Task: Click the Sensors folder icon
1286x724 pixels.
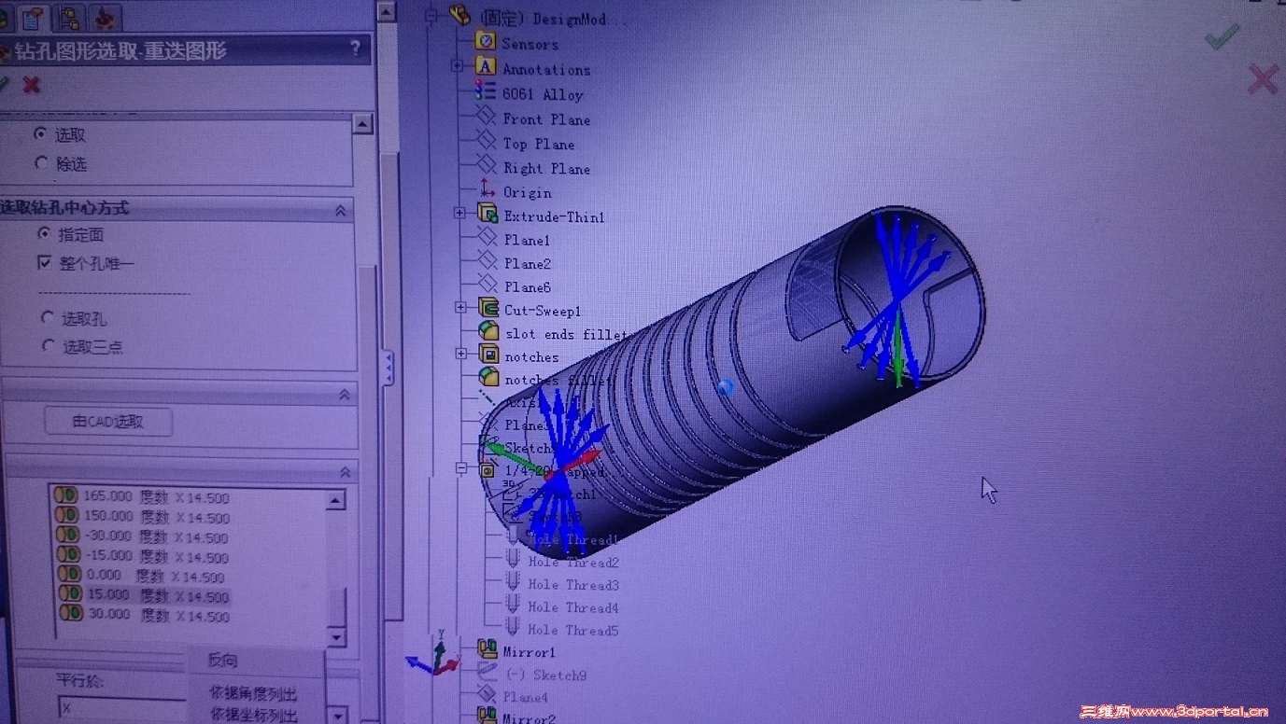Action: 485,41
